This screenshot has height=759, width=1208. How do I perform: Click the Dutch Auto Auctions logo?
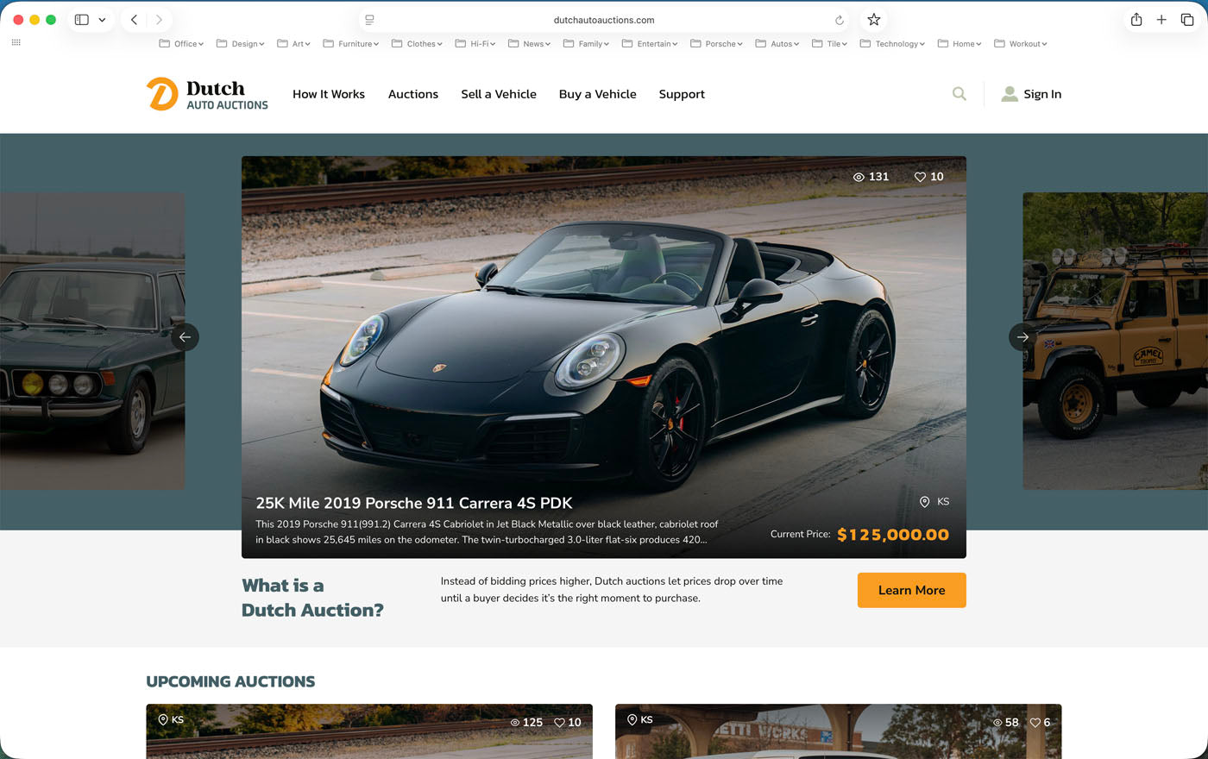[x=207, y=94]
